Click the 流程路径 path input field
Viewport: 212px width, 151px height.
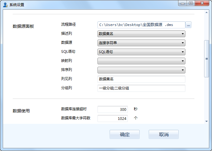(x=141, y=25)
